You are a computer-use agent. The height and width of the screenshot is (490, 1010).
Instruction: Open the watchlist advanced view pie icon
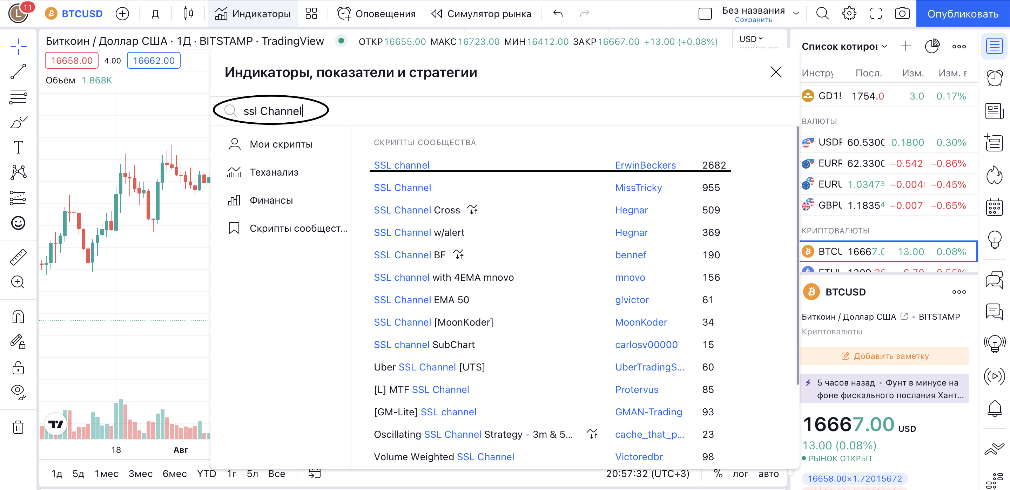pyautogui.click(x=932, y=46)
